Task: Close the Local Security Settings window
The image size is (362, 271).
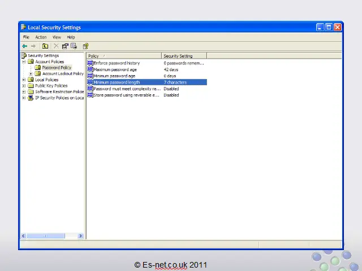Action: point(338,27)
